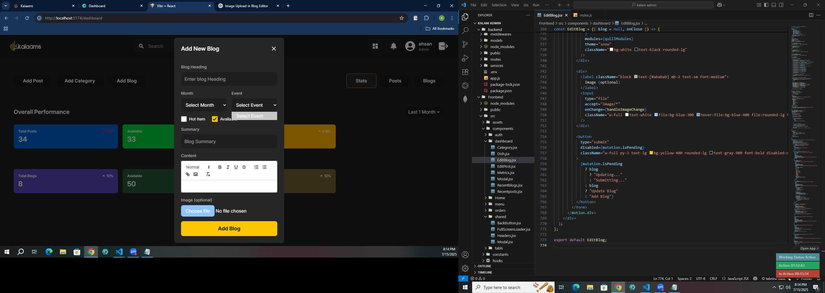Click the Stats view button

tap(361, 81)
